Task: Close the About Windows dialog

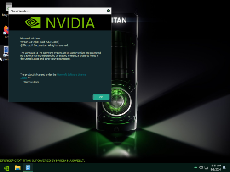Action: (108, 11)
